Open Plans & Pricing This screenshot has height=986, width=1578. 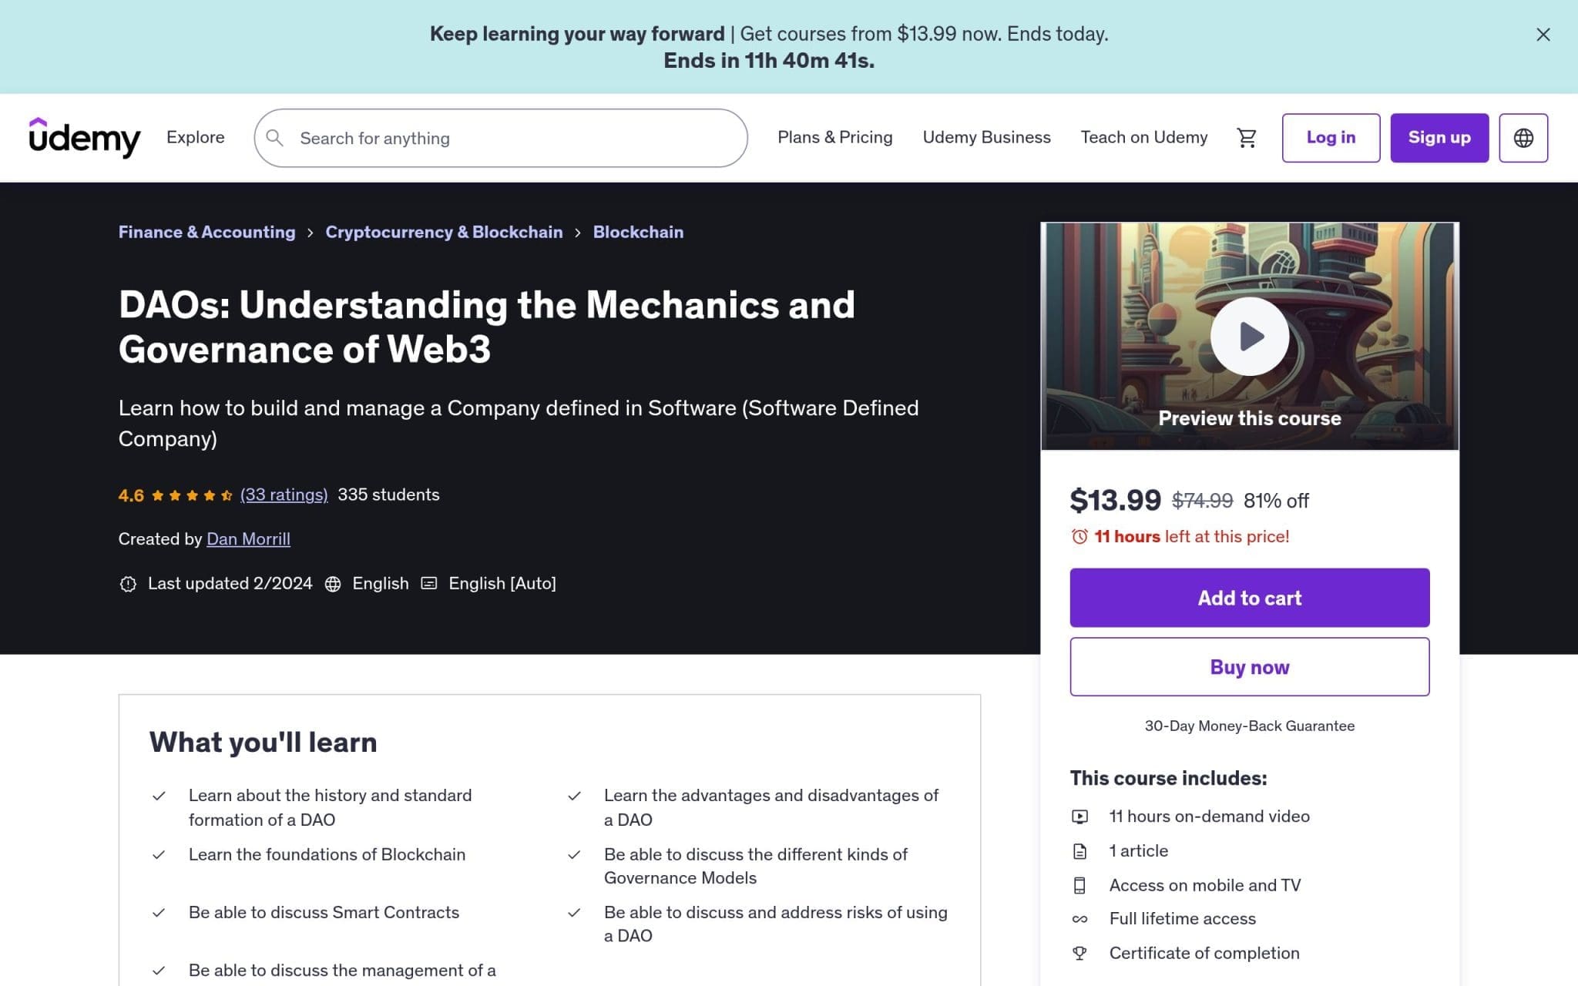tap(834, 137)
